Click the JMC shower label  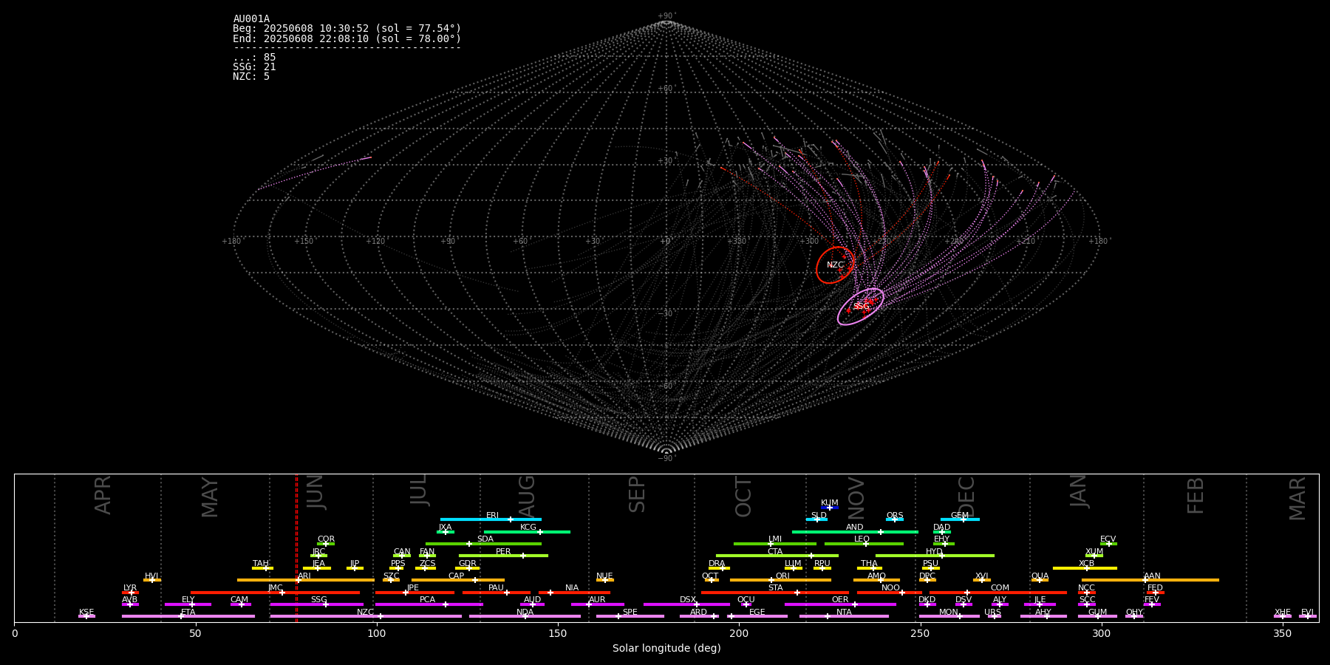275,588
